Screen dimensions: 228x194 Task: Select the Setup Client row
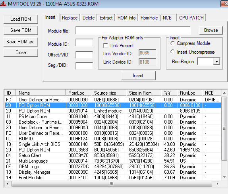click(113, 155)
